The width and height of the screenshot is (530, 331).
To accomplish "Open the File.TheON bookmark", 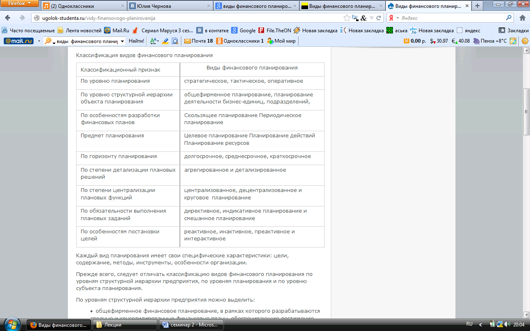I will click(275, 30).
